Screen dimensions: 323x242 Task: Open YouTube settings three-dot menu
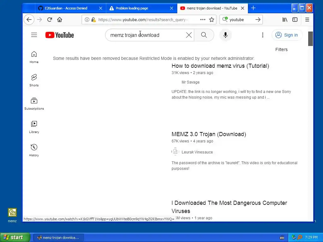tap(263, 35)
